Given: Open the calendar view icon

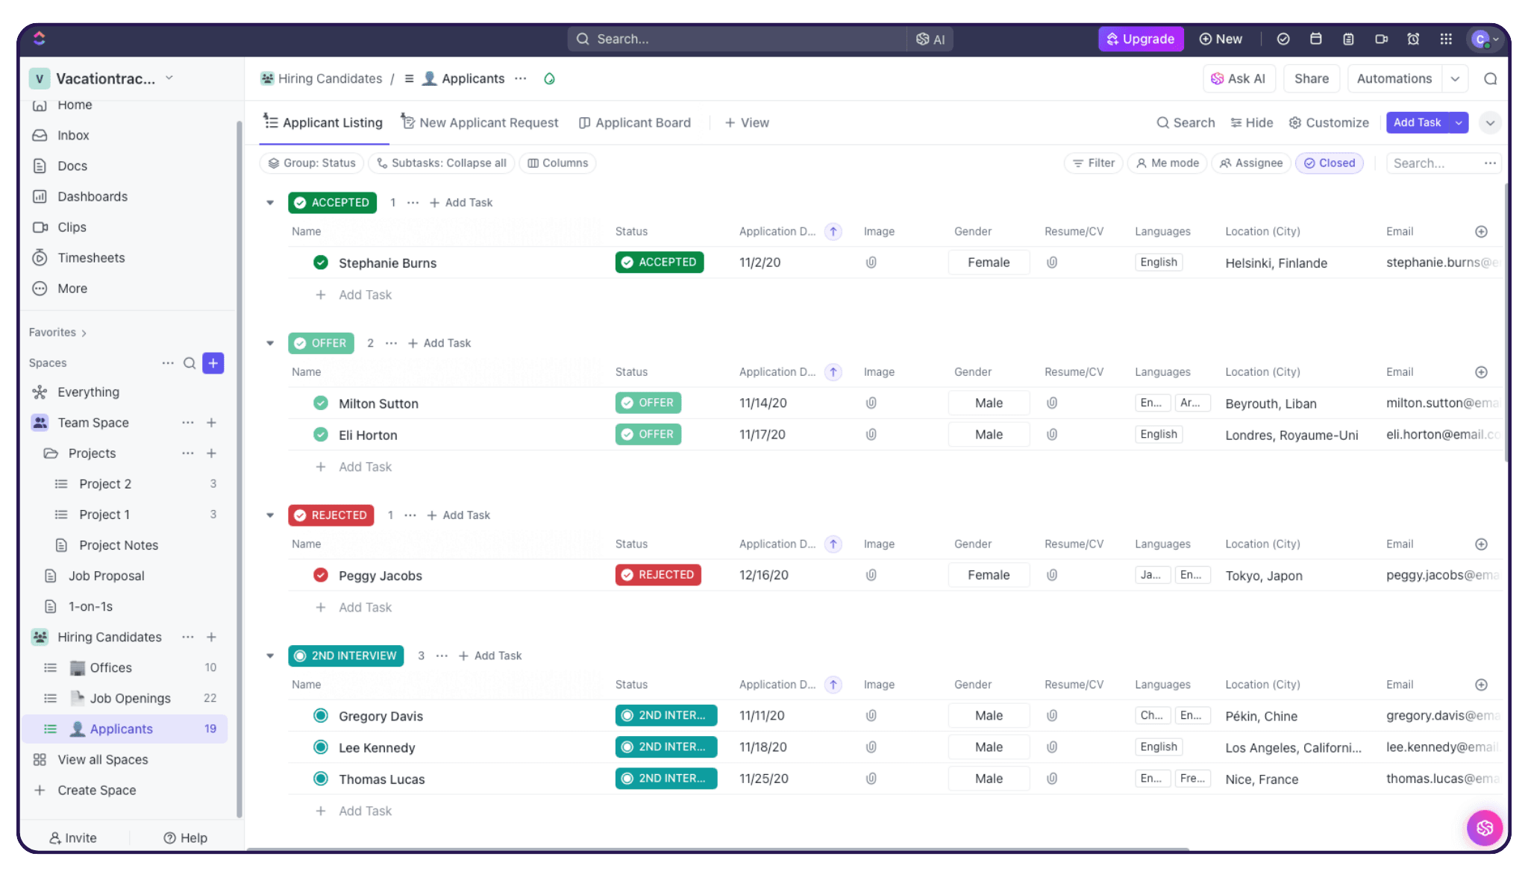Looking at the screenshot, I should [x=1316, y=39].
